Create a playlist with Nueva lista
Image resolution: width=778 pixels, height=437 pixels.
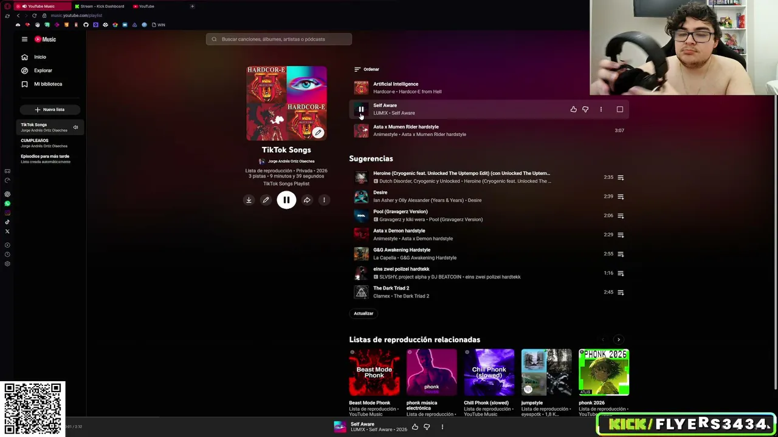50,110
